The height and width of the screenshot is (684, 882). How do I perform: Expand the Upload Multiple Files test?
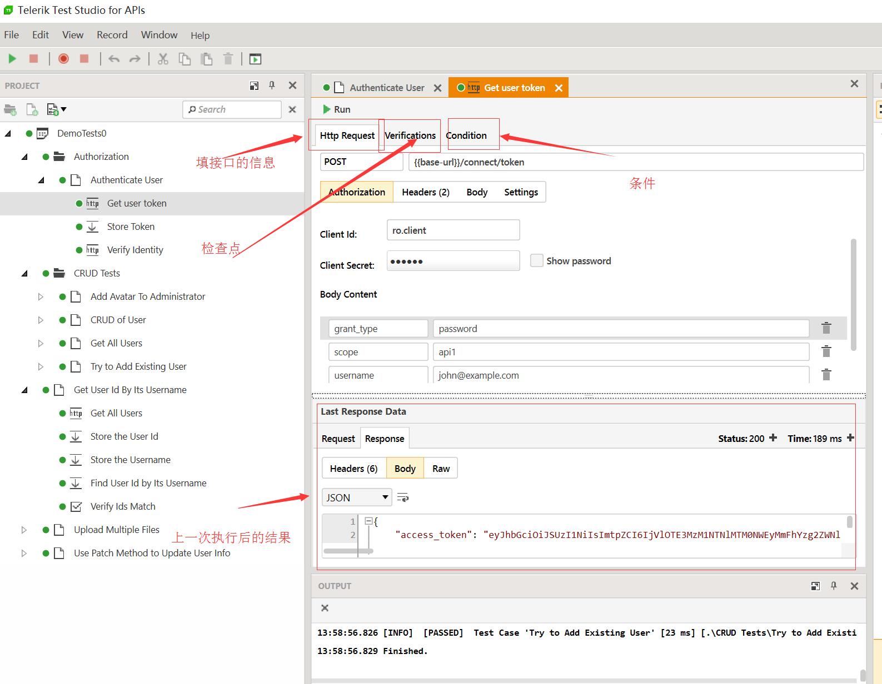point(24,530)
